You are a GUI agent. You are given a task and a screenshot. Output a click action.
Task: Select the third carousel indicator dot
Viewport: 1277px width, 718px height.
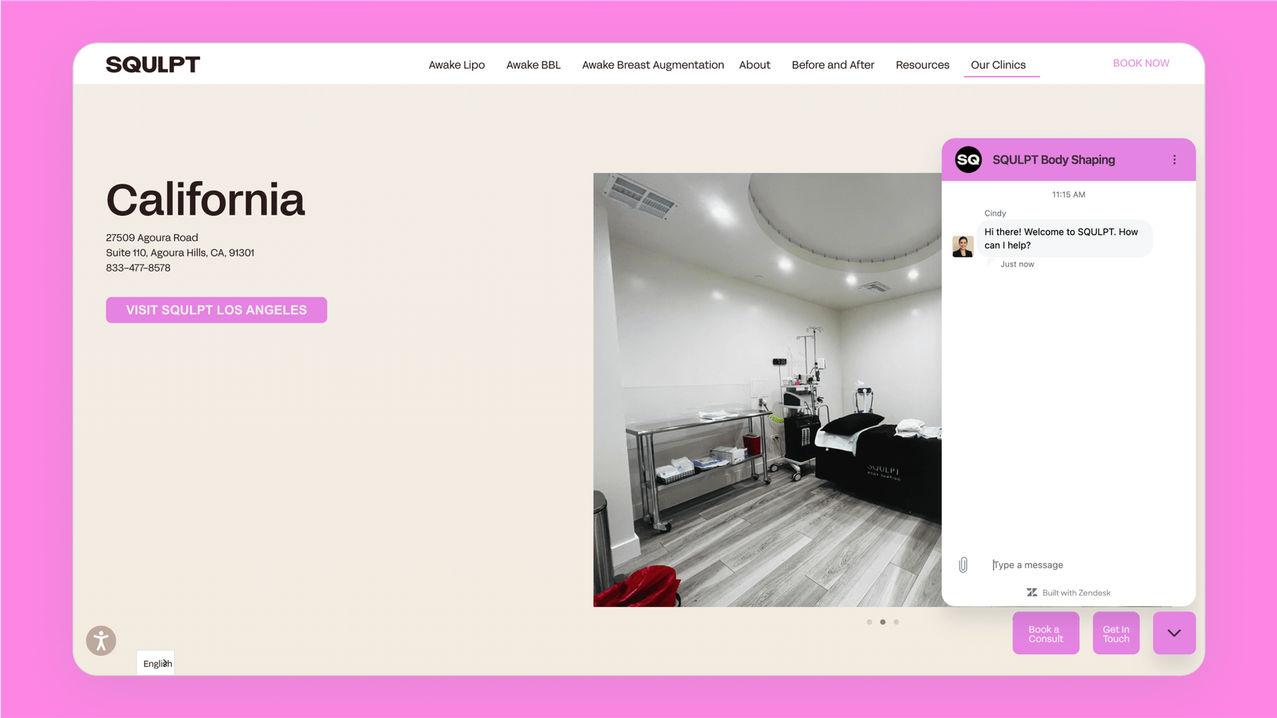click(x=896, y=622)
